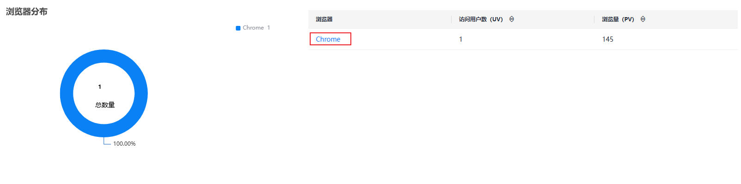Select the 访问用户数 (UV) header text
Viewport: 741px width, 184px height.
(481, 19)
